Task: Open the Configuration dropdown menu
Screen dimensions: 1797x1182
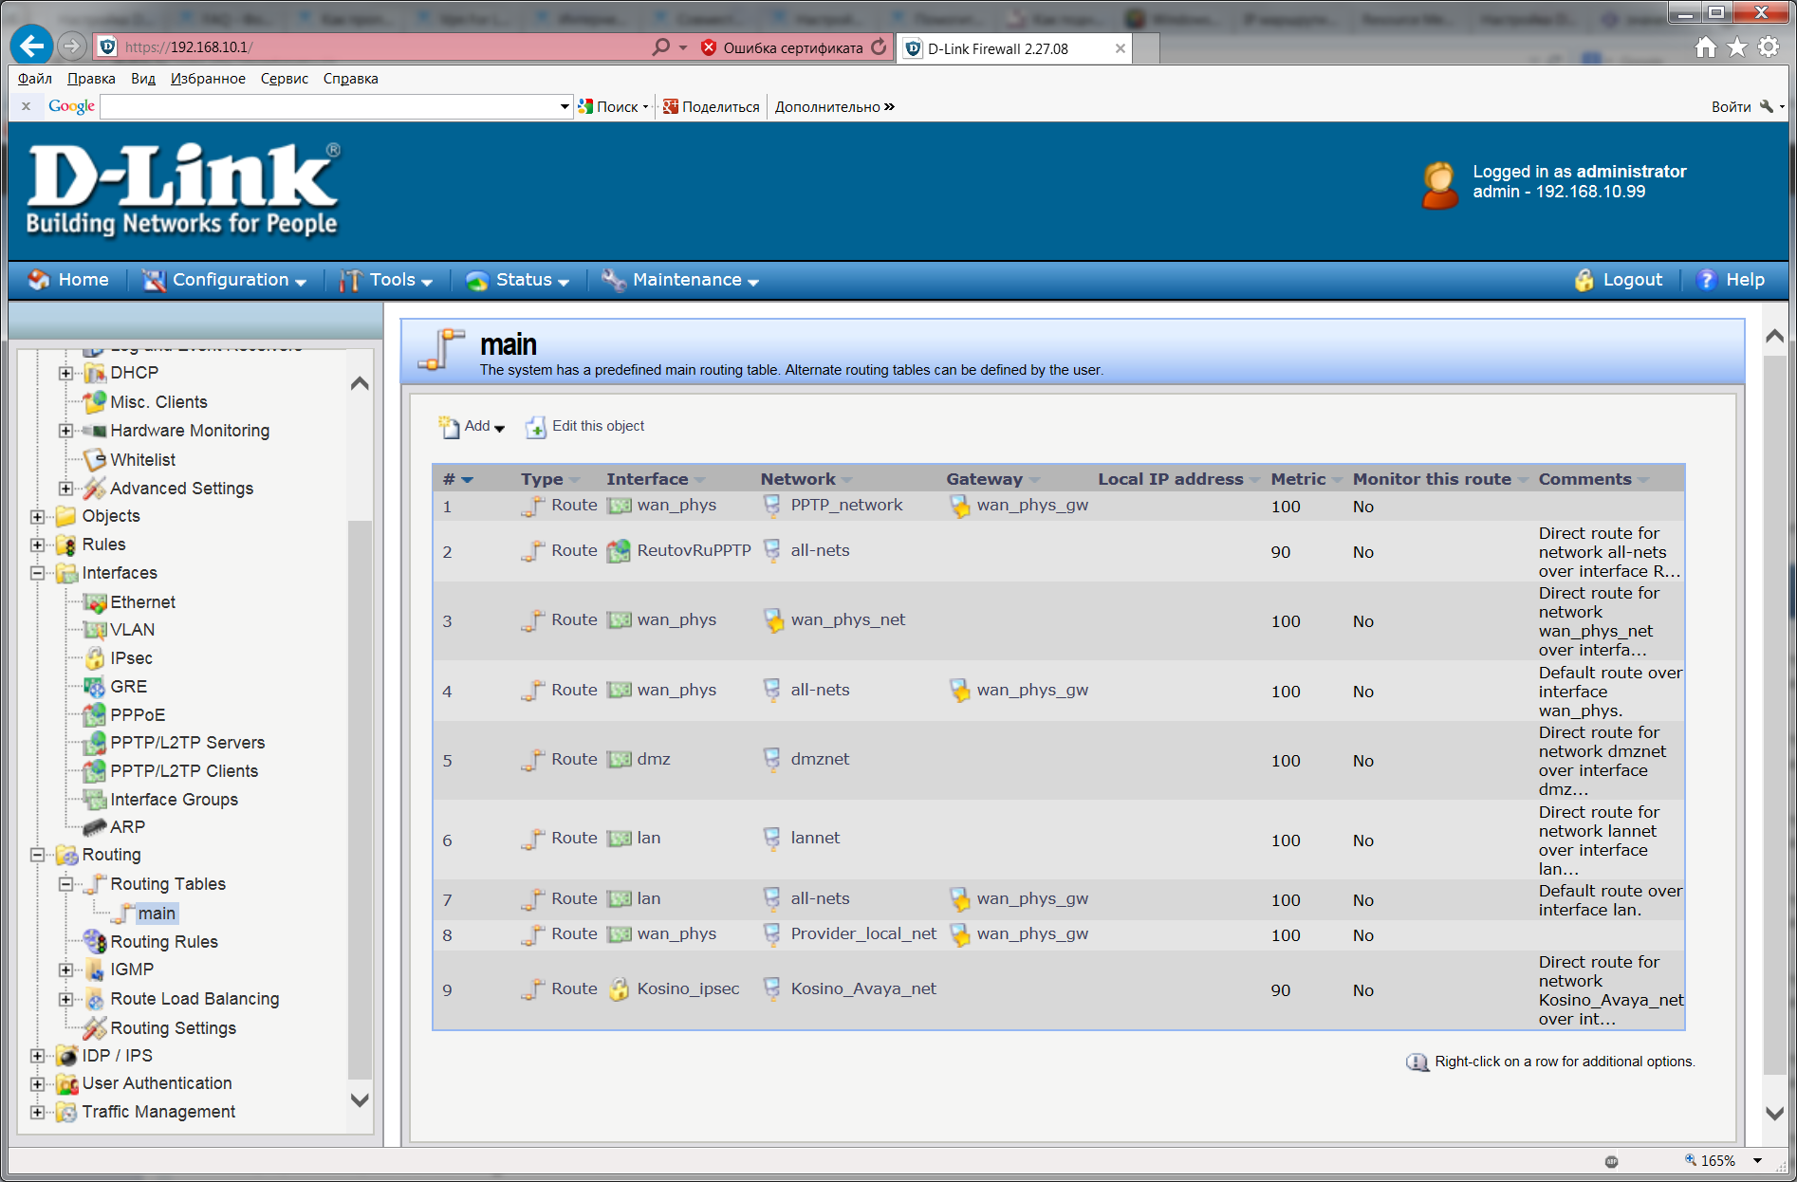Action: [225, 280]
